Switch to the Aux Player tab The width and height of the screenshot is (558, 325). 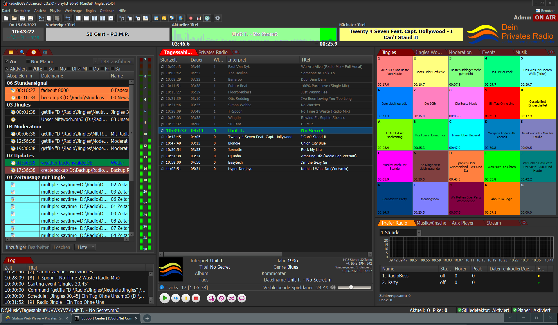tap(462, 223)
